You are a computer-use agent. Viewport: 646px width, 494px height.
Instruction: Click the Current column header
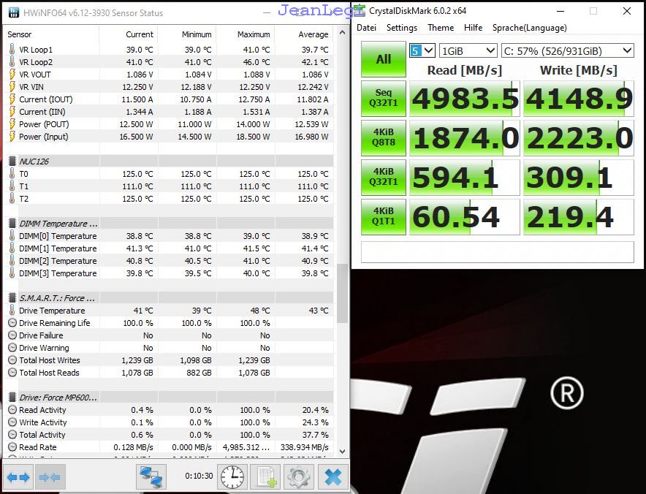(x=128, y=34)
